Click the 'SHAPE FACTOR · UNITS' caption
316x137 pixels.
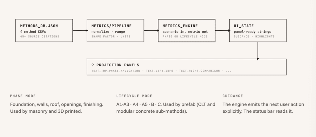point(111,37)
